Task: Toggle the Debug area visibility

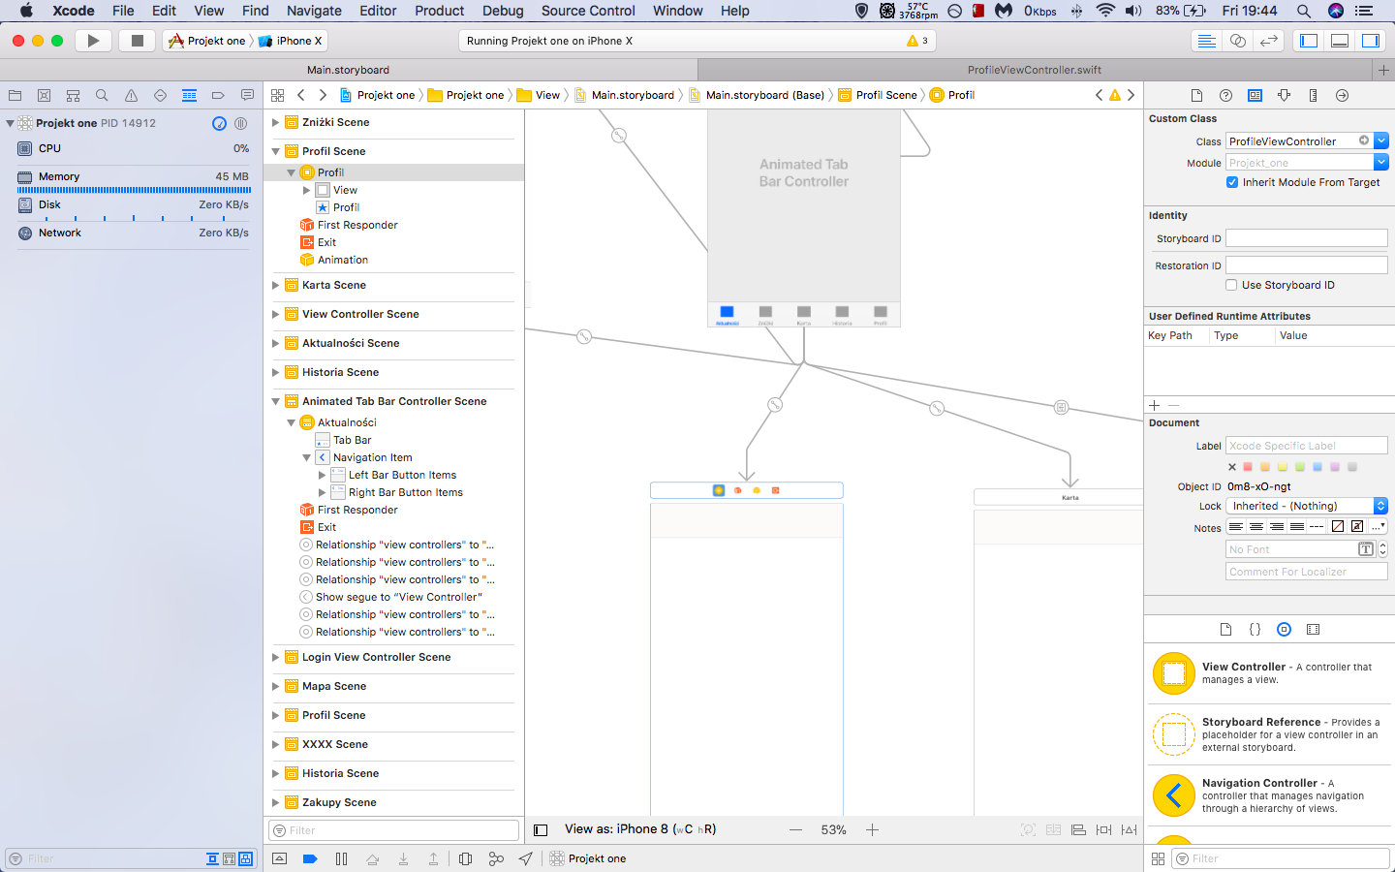Action: coord(1340,41)
